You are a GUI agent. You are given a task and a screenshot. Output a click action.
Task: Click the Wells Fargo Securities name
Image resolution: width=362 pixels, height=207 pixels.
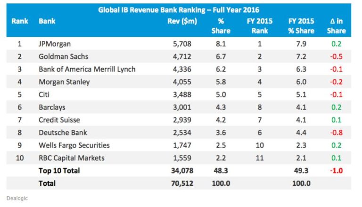click(74, 145)
